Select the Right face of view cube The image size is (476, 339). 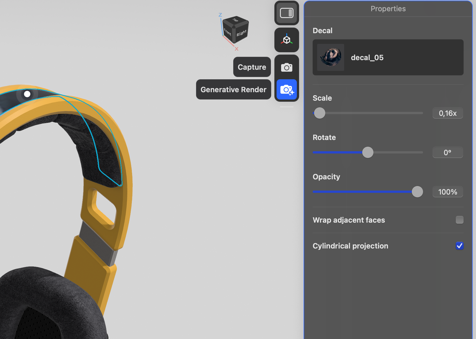coord(241,33)
